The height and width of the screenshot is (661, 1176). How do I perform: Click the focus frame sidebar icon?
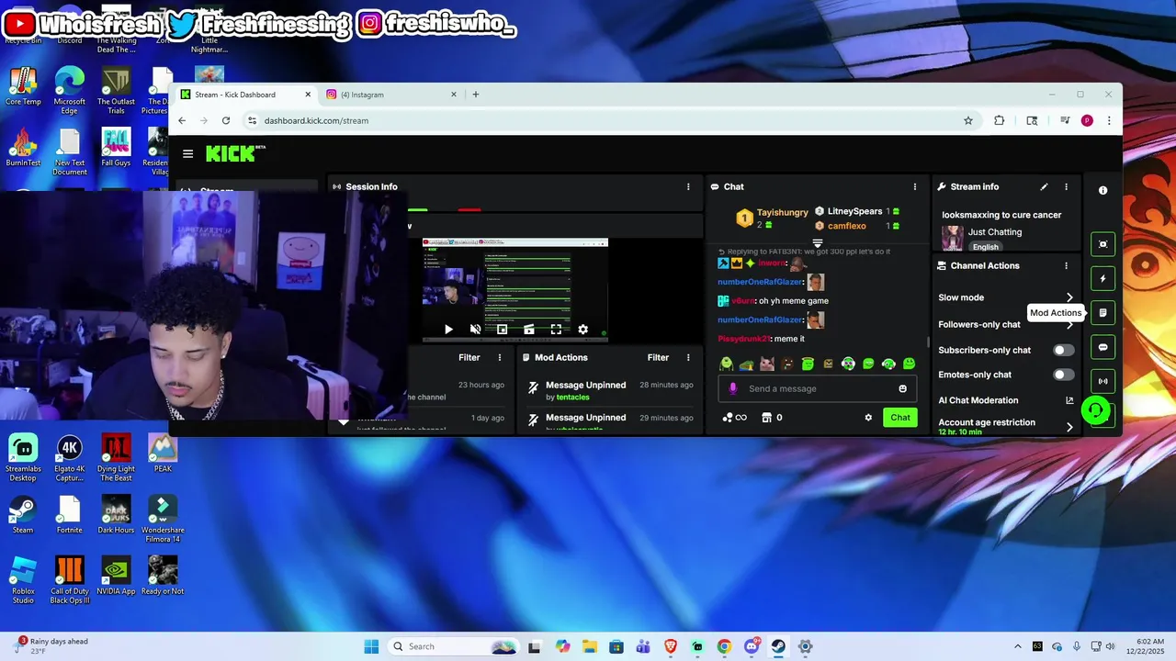pos(1103,244)
